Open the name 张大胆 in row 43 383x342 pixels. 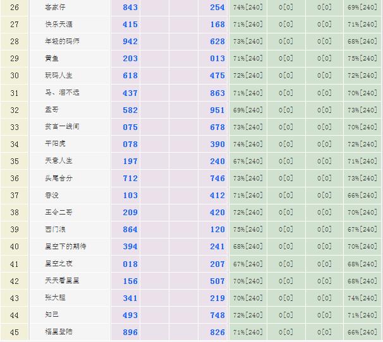[55, 298]
